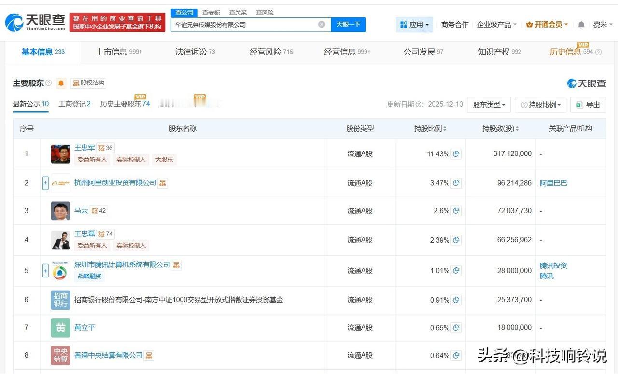Image resolution: width=618 pixels, height=374 pixels.
Task: Expand the 杭州阿里创业投资有限公司 row plus sign
Action: click(x=45, y=183)
